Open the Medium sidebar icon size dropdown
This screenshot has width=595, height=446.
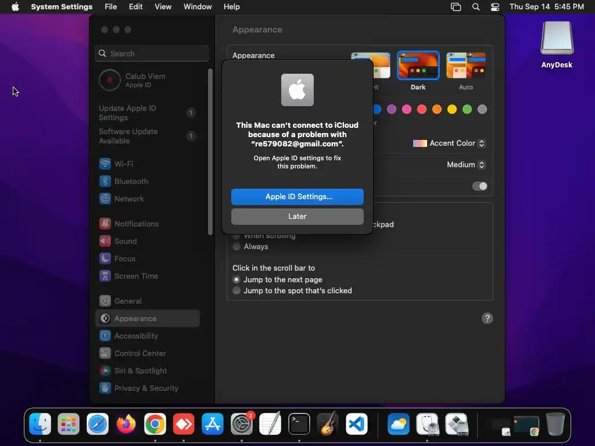(x=465, y=164)
